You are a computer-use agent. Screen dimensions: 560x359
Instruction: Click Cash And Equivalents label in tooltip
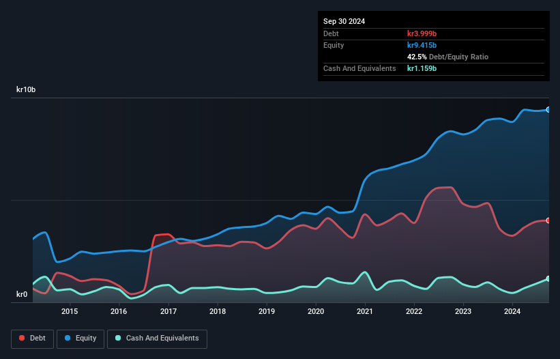(359, 68)
